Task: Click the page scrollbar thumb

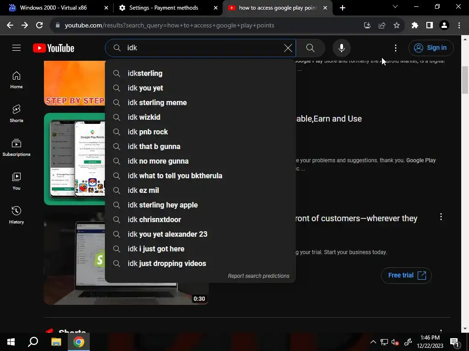Action: pos(465,80)
